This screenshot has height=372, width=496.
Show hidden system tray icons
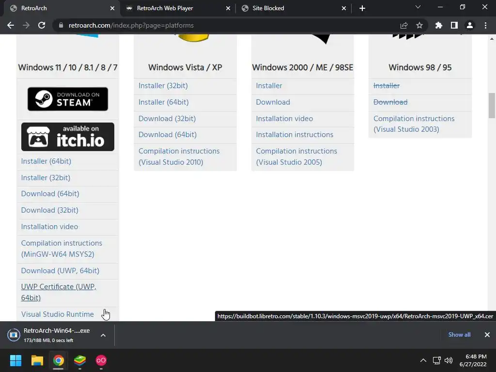click(423, 360)
